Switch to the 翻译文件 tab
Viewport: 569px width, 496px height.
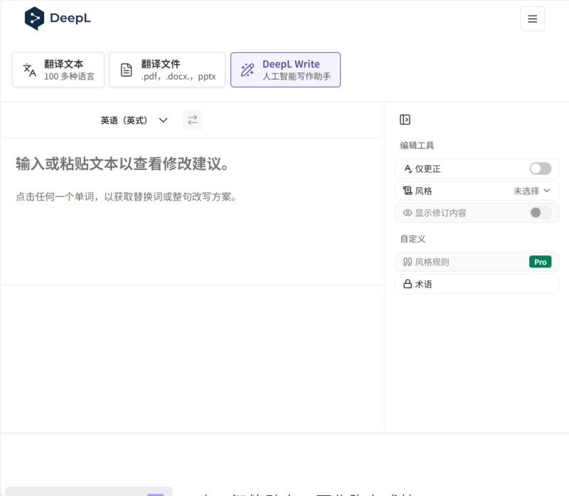click(167, 69)
